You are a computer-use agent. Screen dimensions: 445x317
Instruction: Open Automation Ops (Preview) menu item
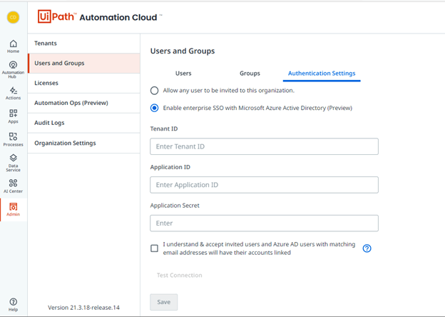pos(84,103)
